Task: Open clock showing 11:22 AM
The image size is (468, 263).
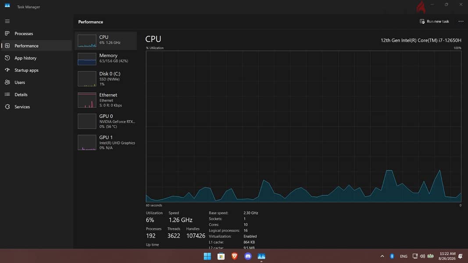Action: (x=447, y=256)
